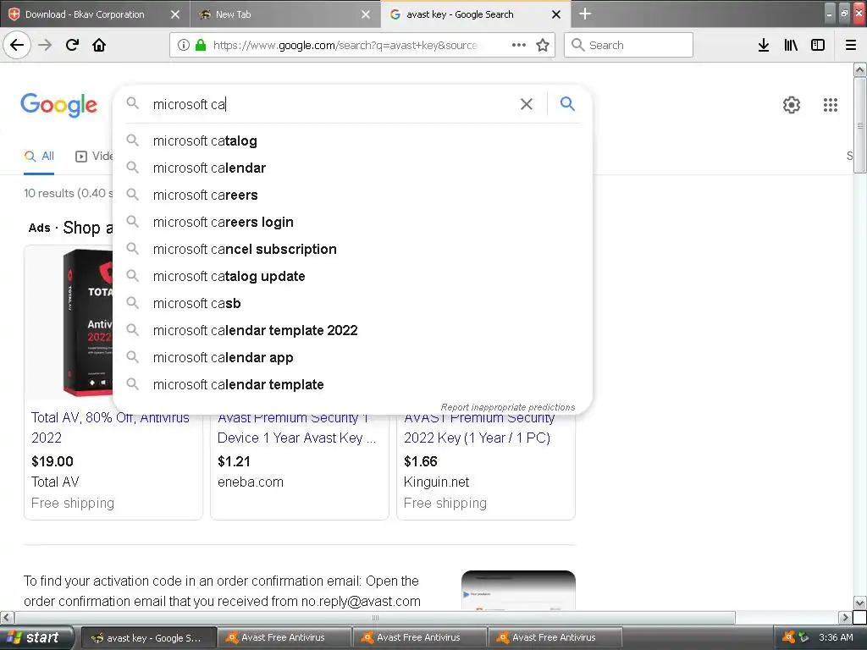
Task: Open the Firefox hamburger menu
Action: 851,45
